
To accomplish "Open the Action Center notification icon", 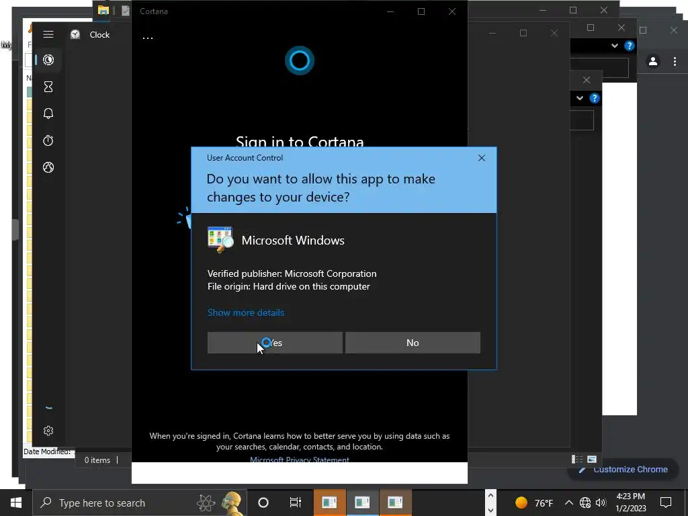I will pyautogui.click(x=666, y=503).
